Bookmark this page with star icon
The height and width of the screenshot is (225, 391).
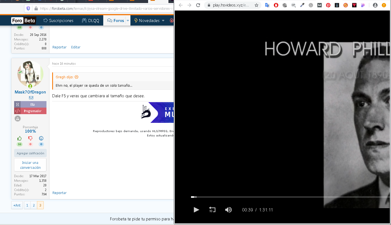pyautogui.click(x=256, y=5)
